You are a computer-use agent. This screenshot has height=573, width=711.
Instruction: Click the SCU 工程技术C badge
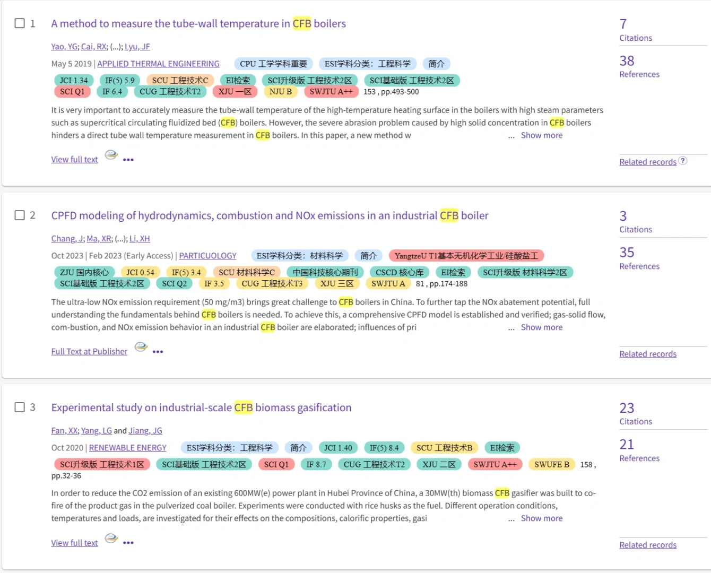point(180,81)
